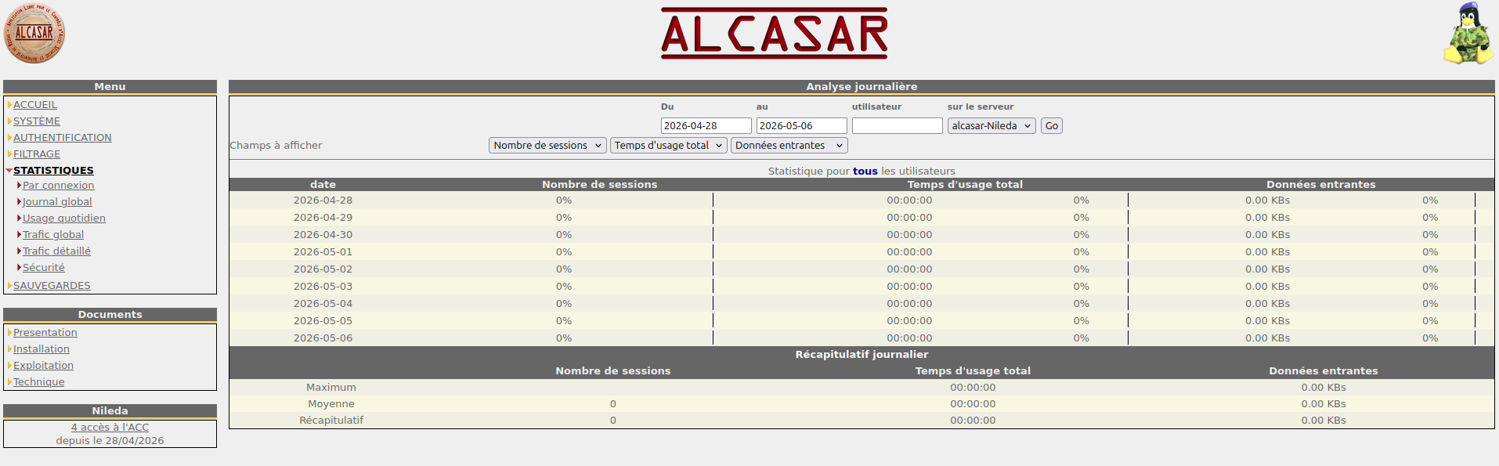Open the Temps d'usage total dropdown

pos(669,146)
